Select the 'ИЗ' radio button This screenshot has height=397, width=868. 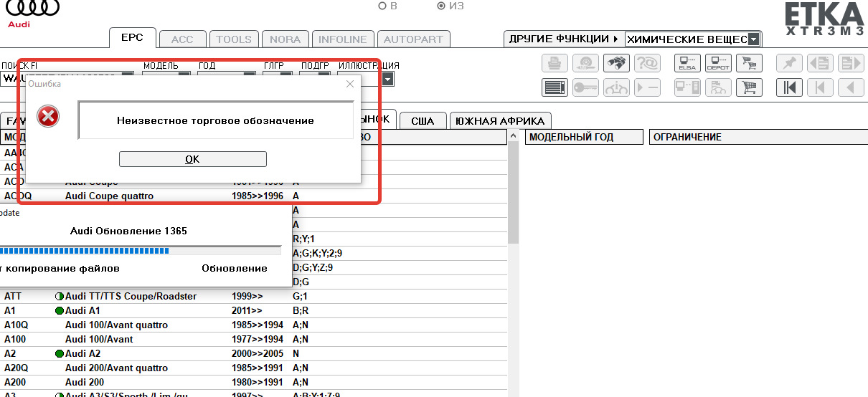[441, 6]
